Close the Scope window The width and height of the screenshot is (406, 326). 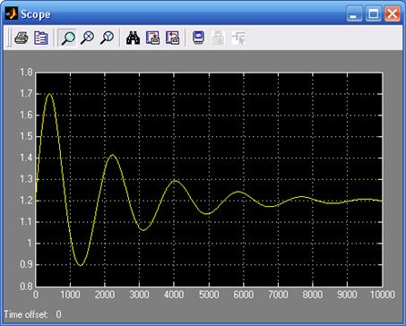(x=393, y=13)
